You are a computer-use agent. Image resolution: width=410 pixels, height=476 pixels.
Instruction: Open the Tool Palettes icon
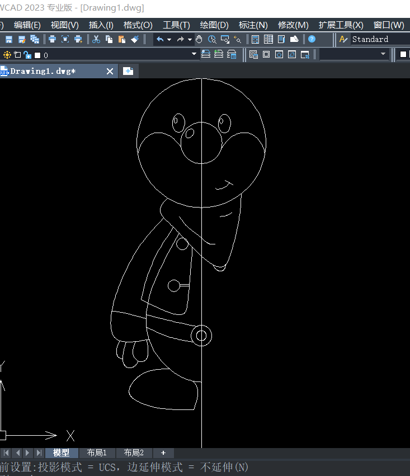pos(281,39)
